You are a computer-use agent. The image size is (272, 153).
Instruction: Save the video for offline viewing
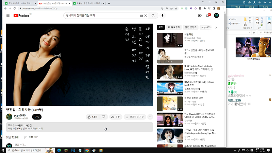(135, 117)
